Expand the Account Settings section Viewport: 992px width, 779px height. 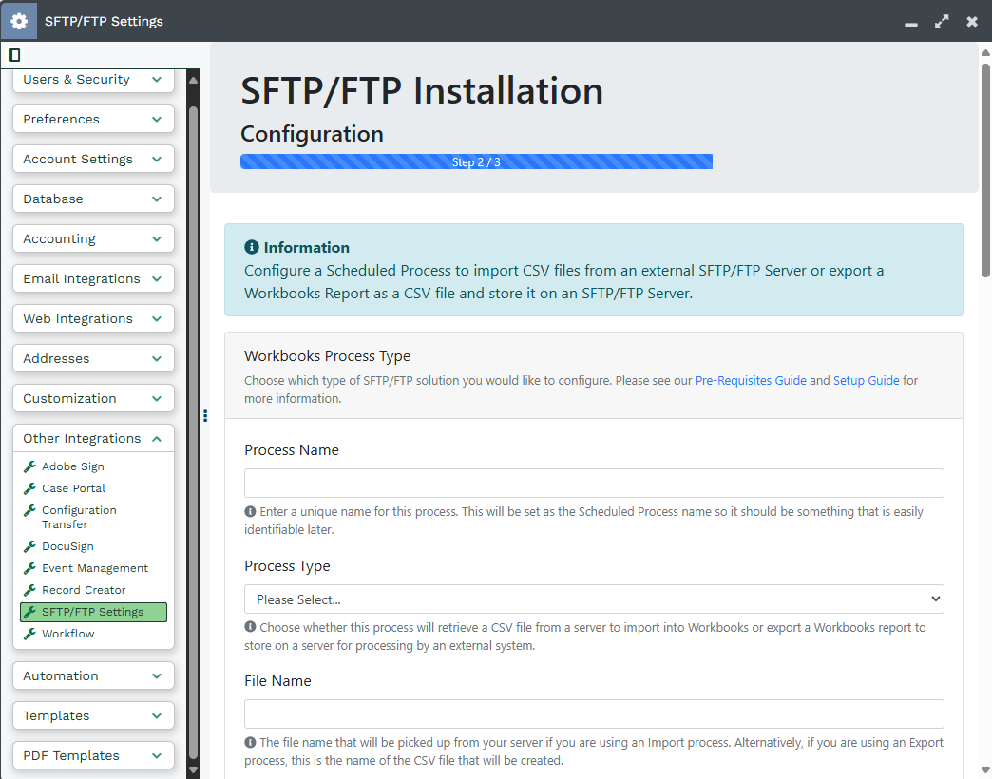93,159
